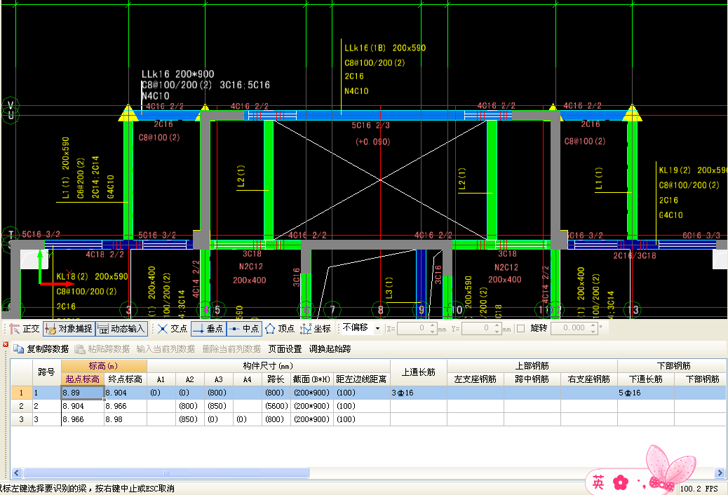
Task: Click the 英 input method indicator
Action: 598,483
